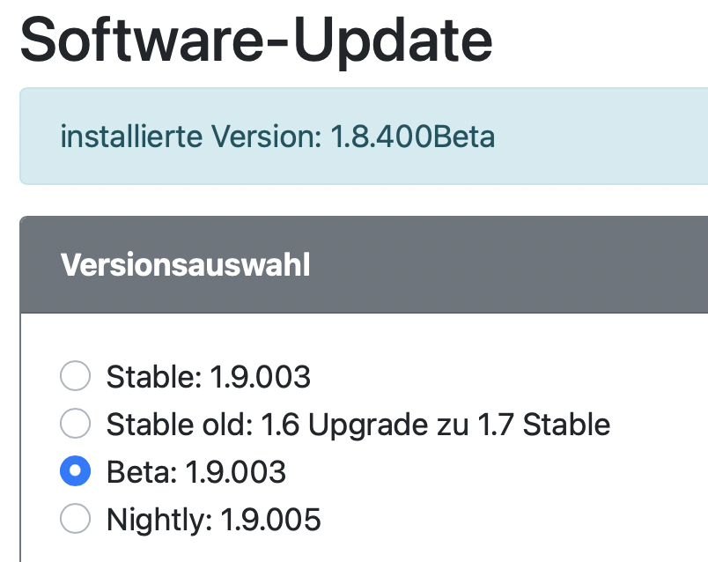Select the Stable 1.9.003 radio button
708x562 pixels.
pos(75,377)
